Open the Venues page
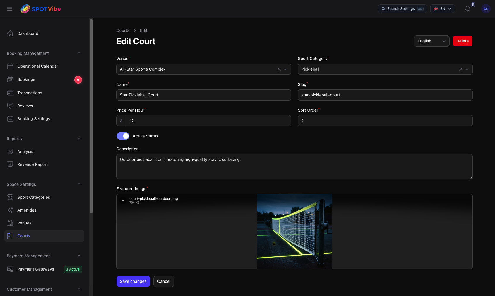 pos(44,223)
